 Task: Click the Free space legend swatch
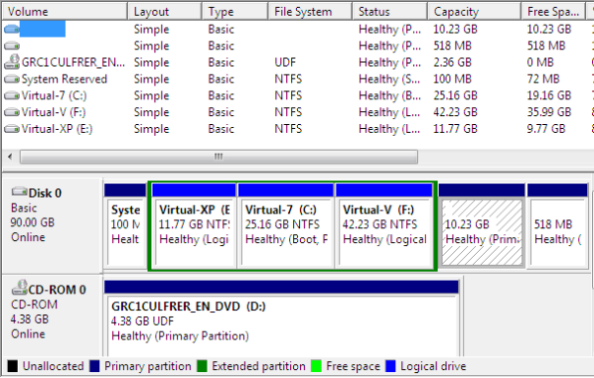click(316, 366)
